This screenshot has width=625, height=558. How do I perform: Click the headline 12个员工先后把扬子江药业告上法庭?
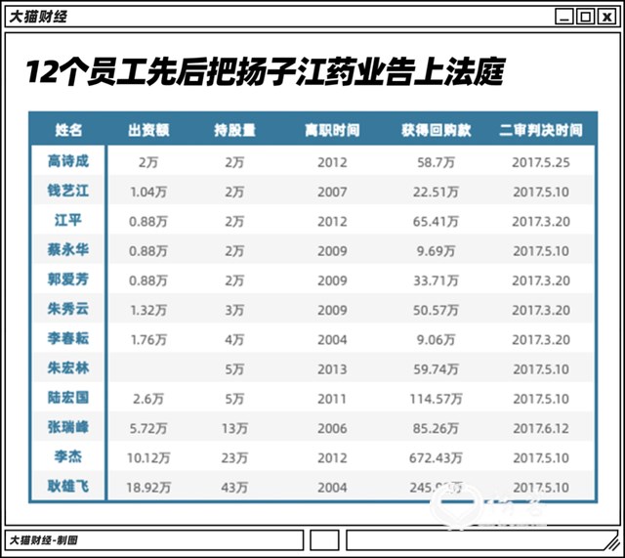coord(266,71)
